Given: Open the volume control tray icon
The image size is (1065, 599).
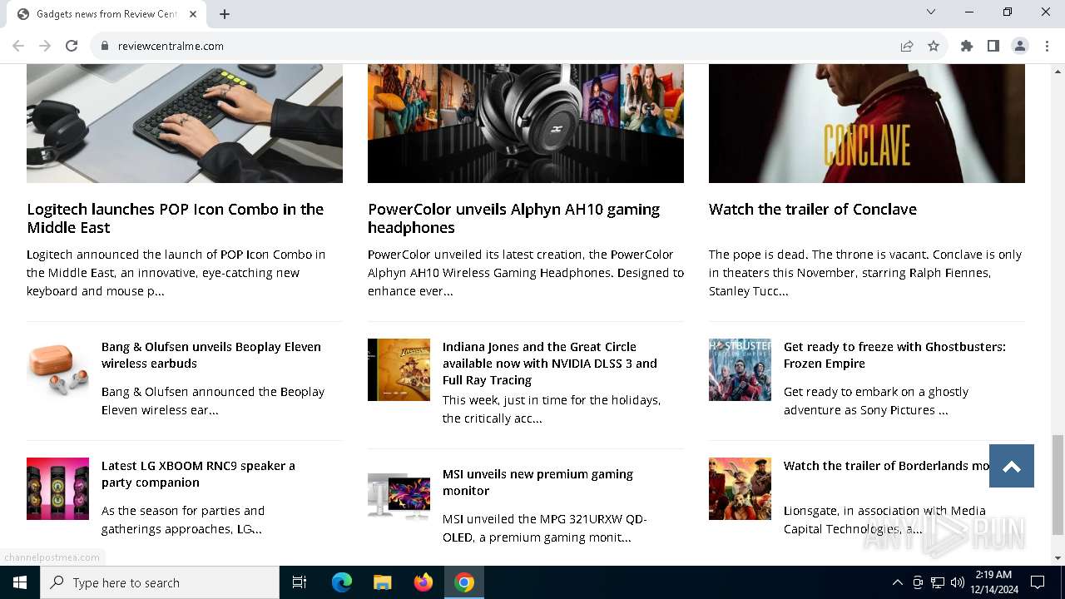Looking at the screenshot, I should click(x=957, y=582).
